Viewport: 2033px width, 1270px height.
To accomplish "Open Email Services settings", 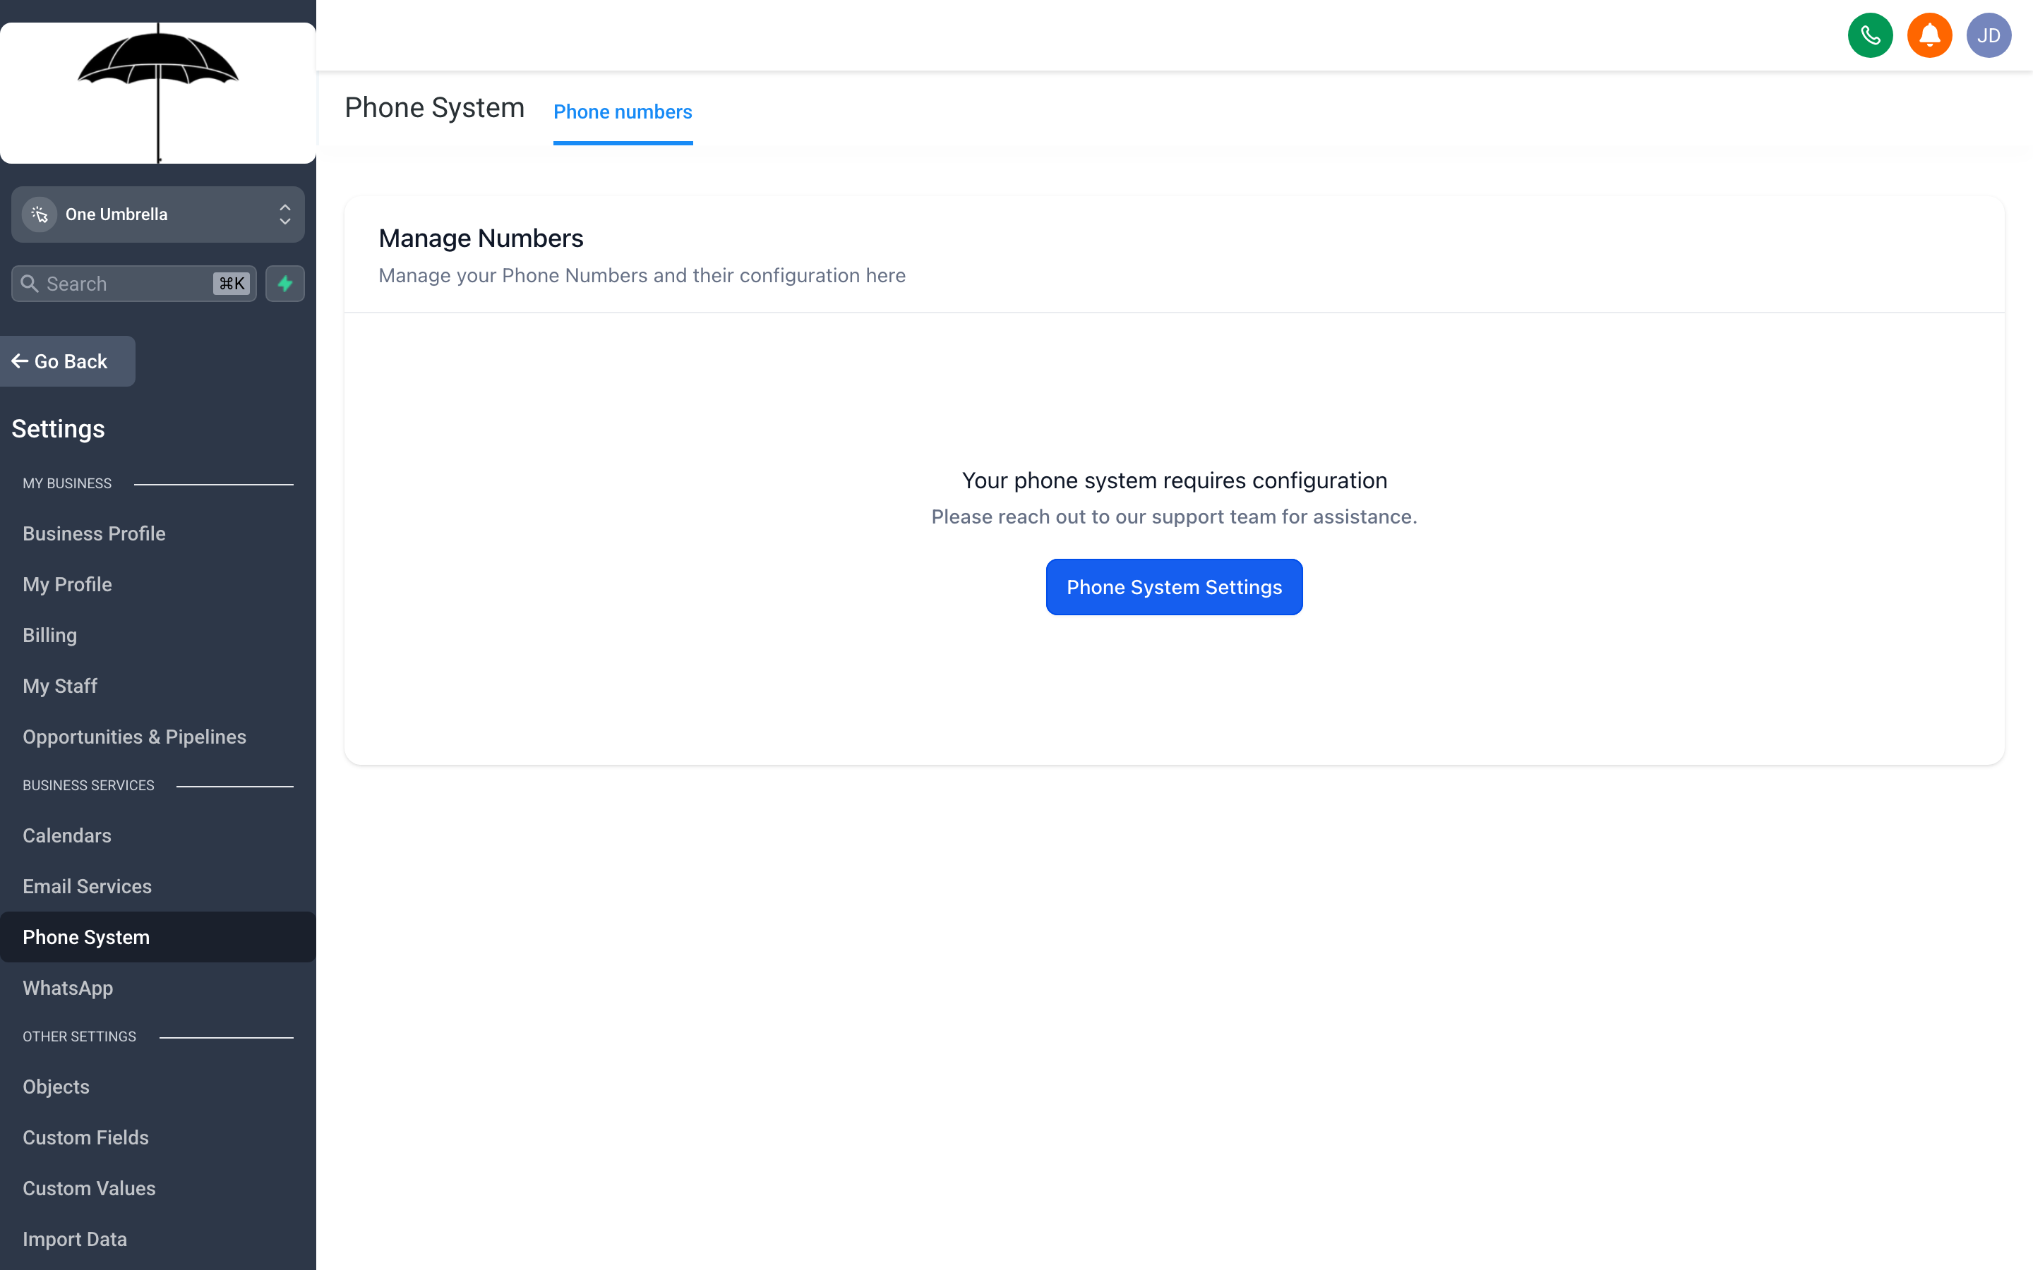I will tap(158, 886).
